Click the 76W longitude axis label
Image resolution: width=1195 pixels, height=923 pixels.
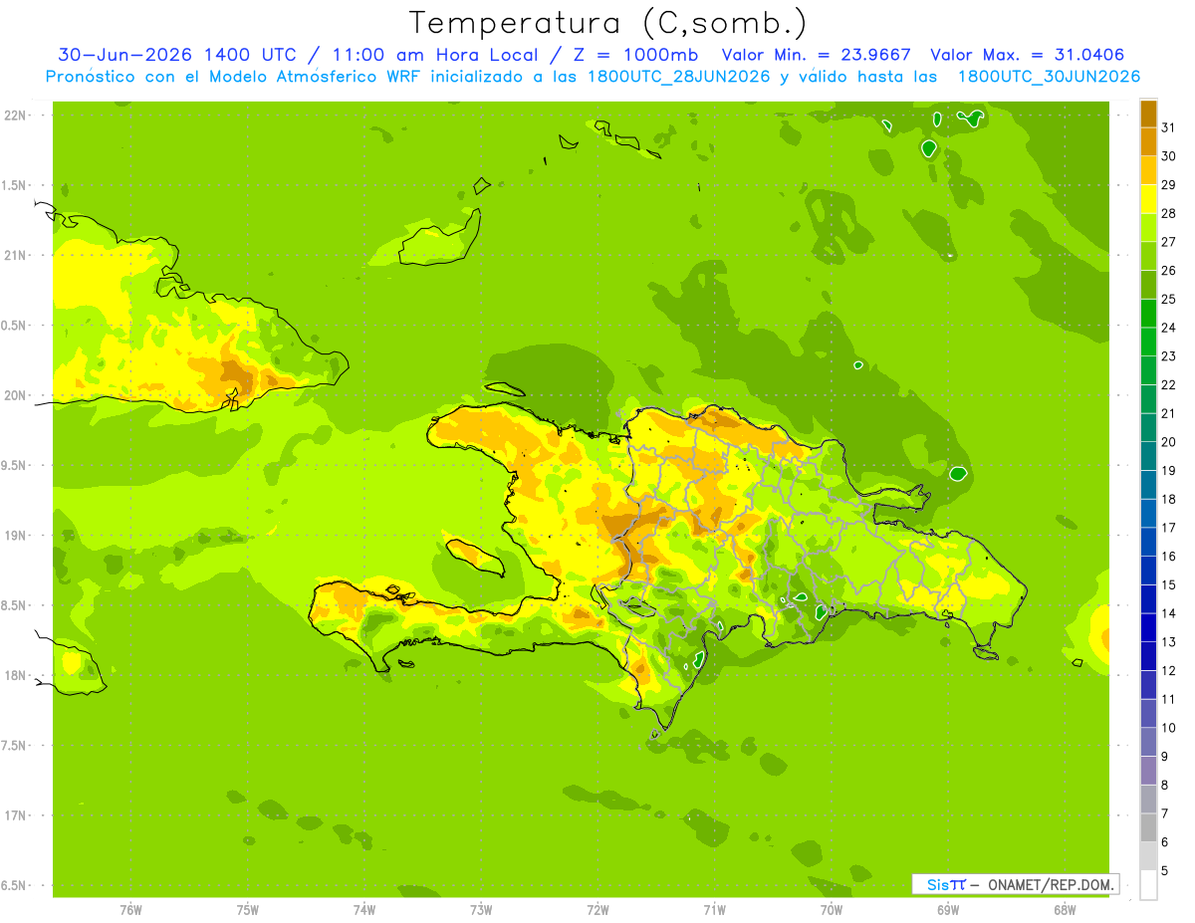(x=130, y=910)
